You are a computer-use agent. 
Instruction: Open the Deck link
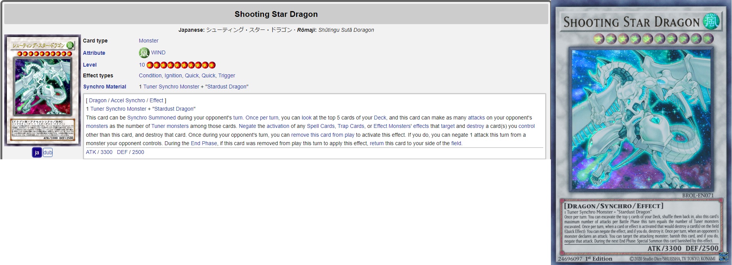click(x=380, y=118)
